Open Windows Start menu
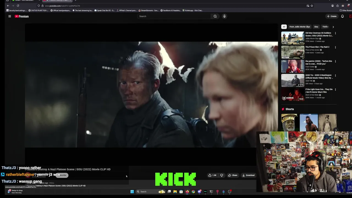Screen dimensions: 352x198 click(x=132, y=192)
